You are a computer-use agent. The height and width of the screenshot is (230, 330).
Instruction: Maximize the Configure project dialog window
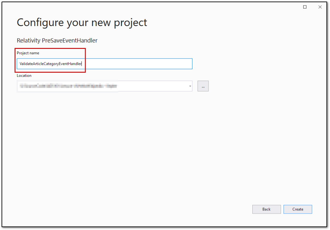pyautogui.click(x=305, y=7)
